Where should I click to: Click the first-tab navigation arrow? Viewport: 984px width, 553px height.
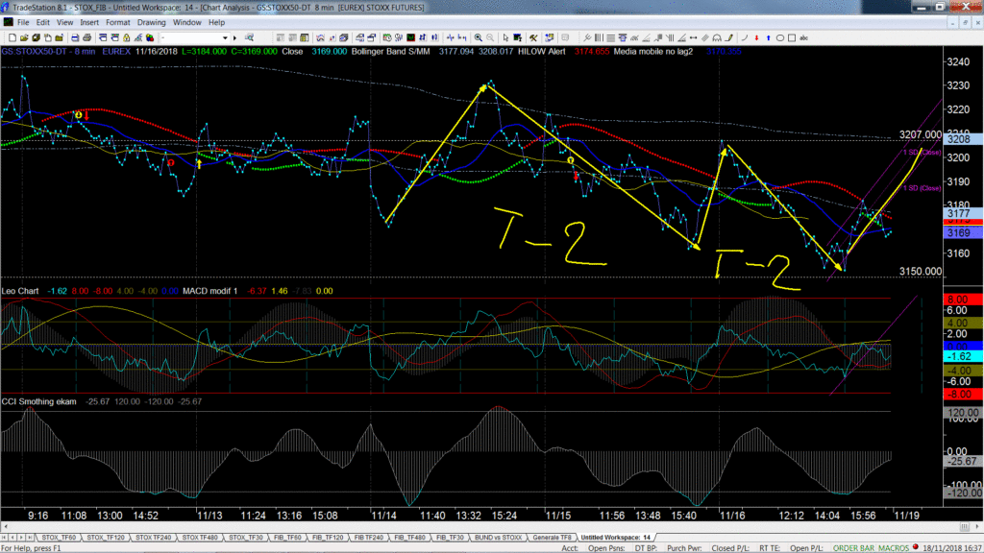(x=5, y=538)
